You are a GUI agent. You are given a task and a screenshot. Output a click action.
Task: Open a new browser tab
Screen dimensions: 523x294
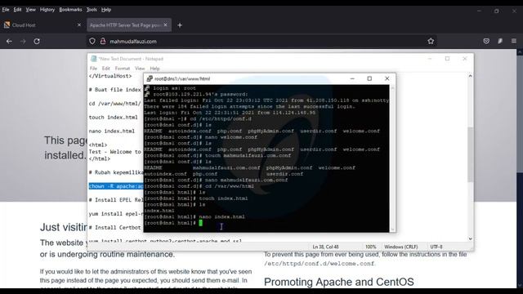click(180, 25)
